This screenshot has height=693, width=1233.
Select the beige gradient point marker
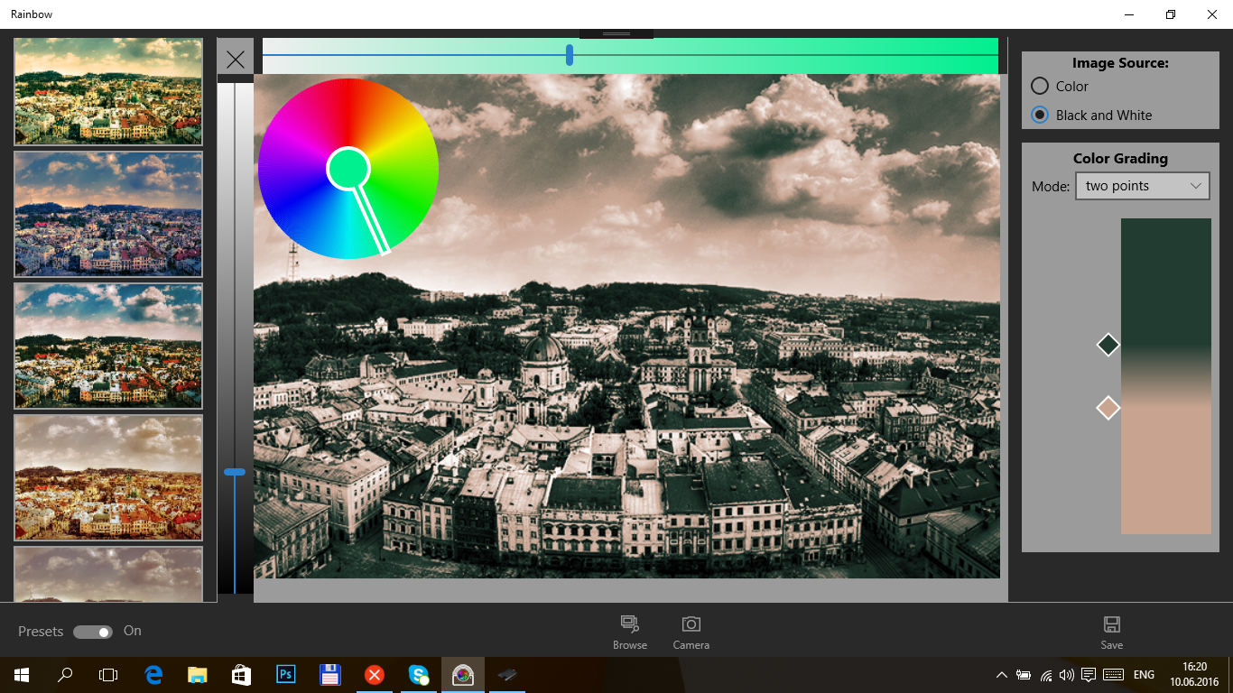1108,408
